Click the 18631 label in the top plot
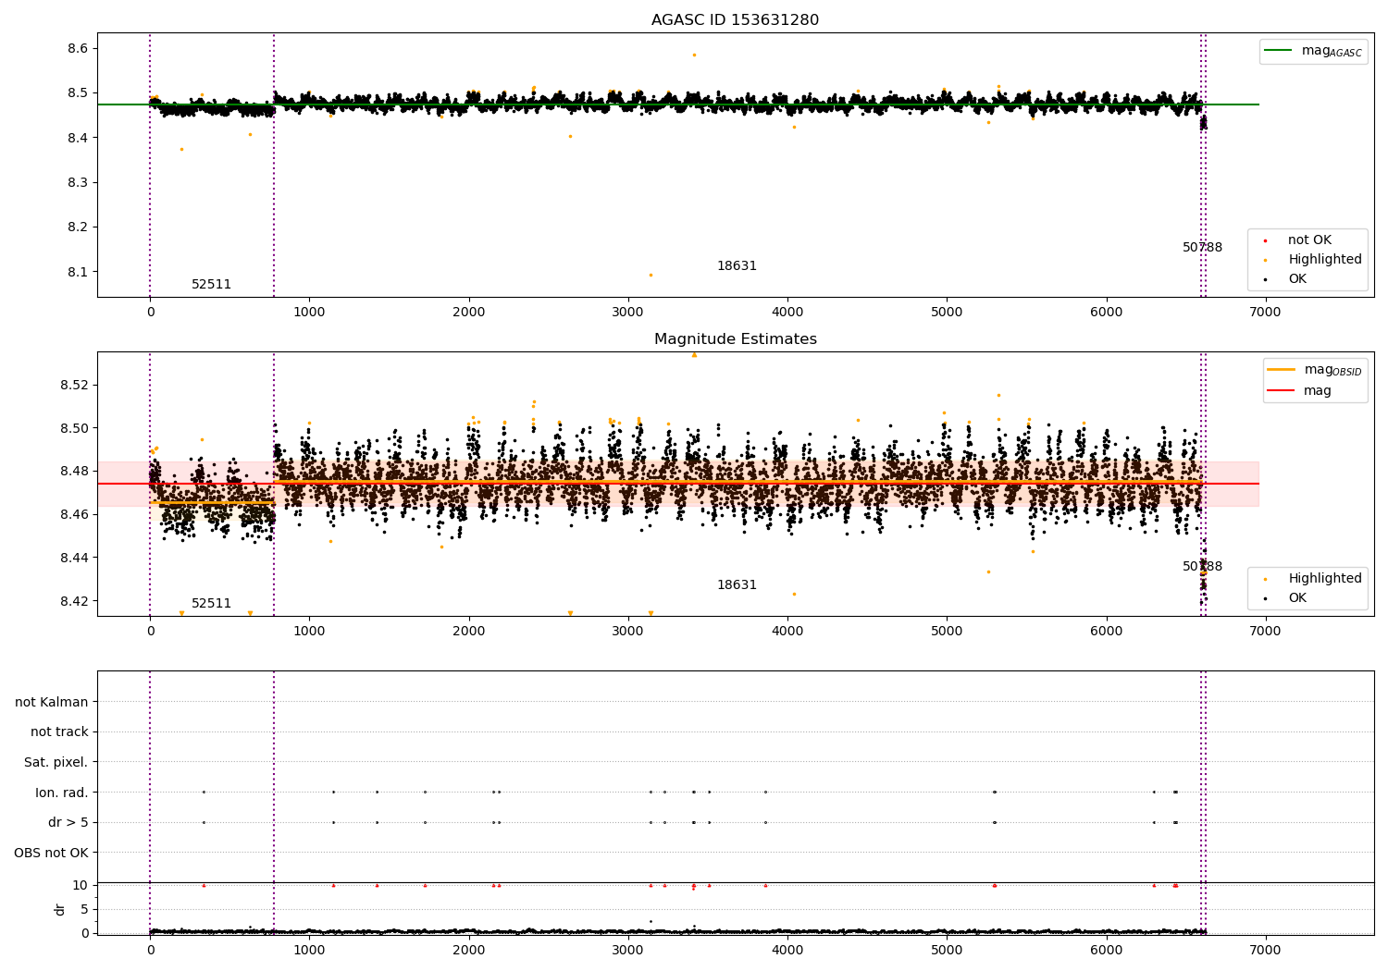 (x=737, y=266)
